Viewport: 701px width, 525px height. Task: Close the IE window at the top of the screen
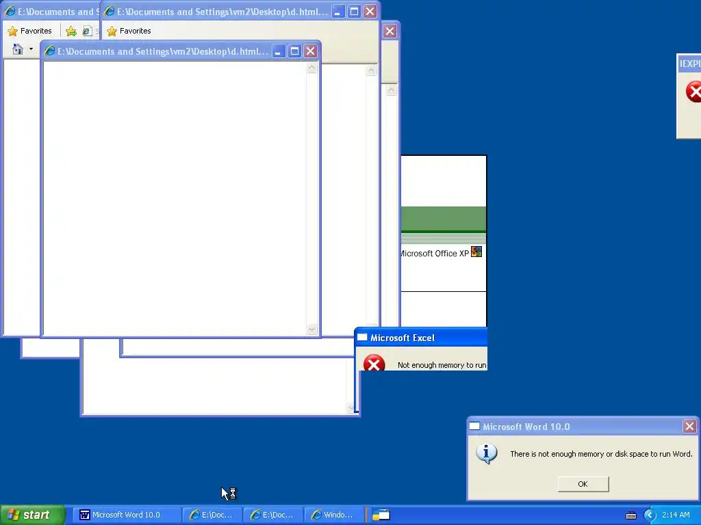370,12
